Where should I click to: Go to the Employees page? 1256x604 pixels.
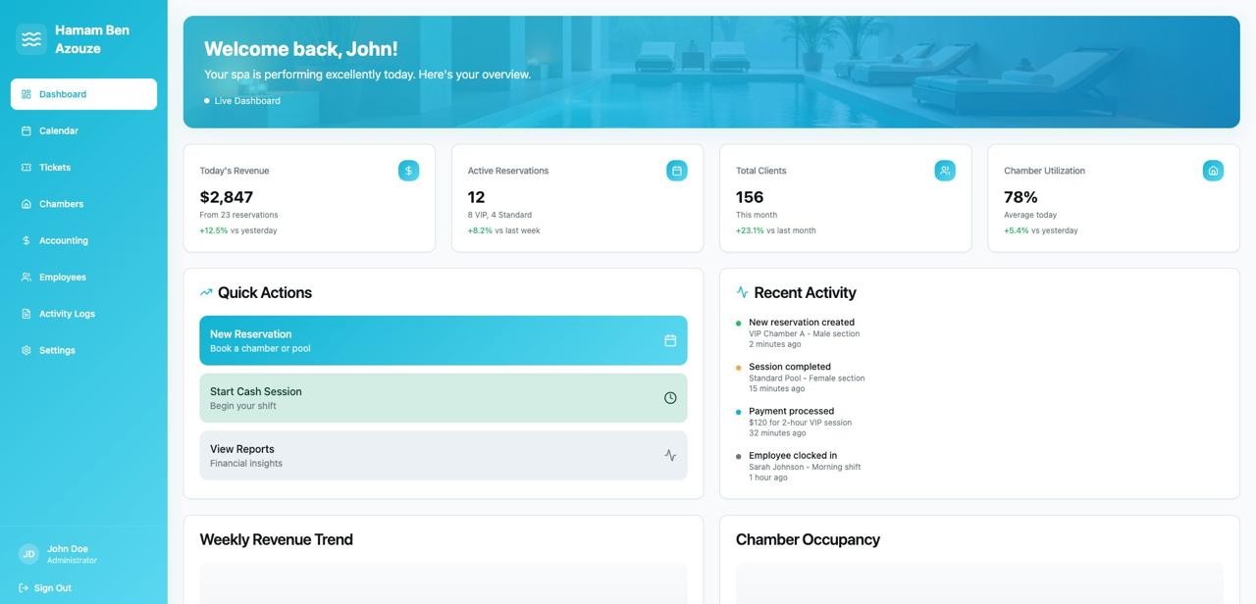click(x=83, y=277)
